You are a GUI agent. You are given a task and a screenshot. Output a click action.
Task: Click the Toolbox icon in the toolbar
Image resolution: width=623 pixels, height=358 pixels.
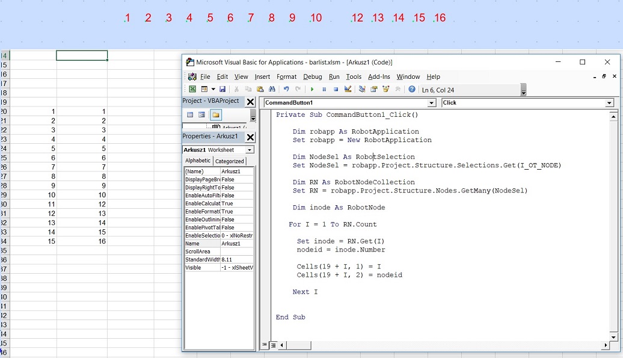click(x=397, y=90)
